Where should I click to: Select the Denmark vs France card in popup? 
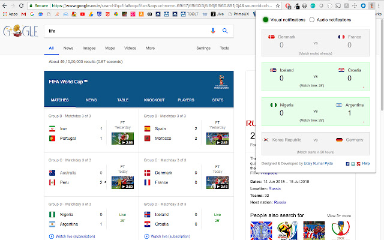(316, 43)
